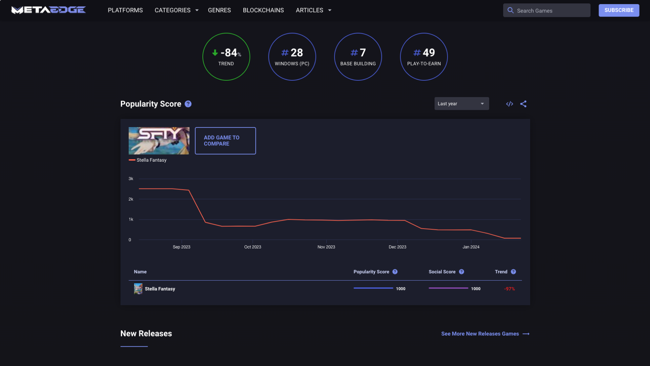
Task: Open the Platforms menu item
Action: pyautogui.click(x=125, y=10)
